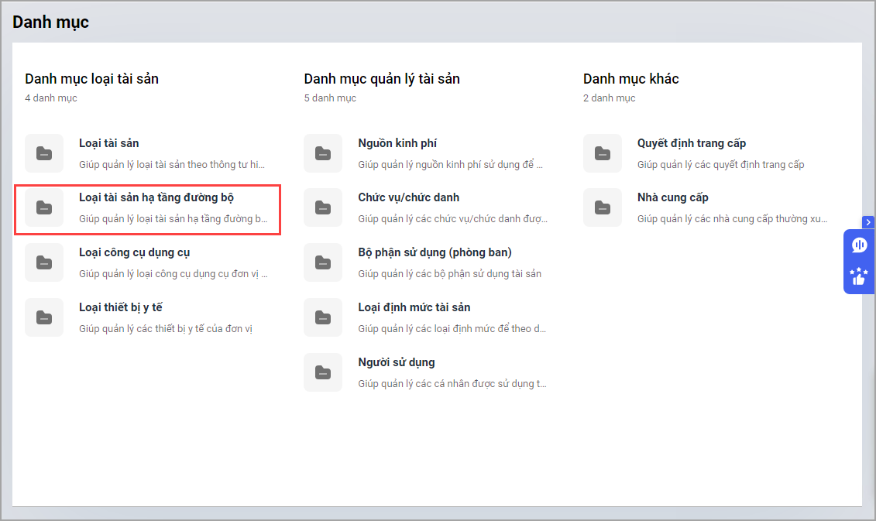
Task: Select Loại định mức tài sản
Action: point(414,307)
